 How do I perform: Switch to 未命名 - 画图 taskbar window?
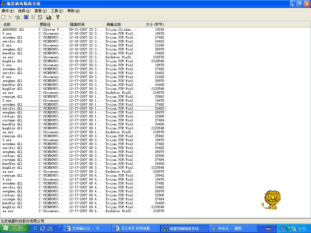click(233, 228)
